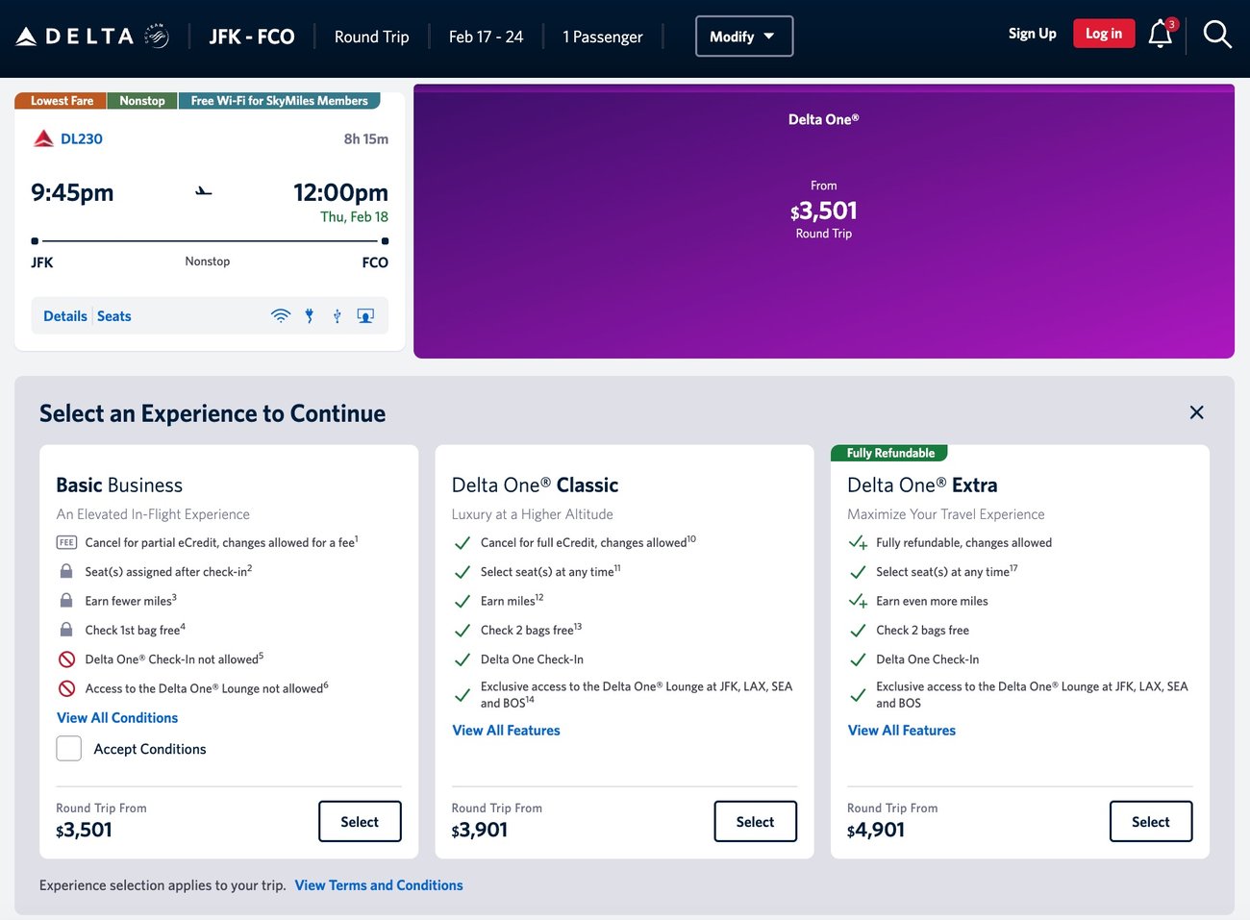Click the airplane icon between flight times
Viewport: 1250px width, 920px height.
tap(203, 191)
